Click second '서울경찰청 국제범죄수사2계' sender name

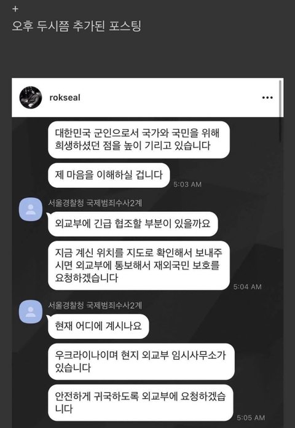pos(95,305)
